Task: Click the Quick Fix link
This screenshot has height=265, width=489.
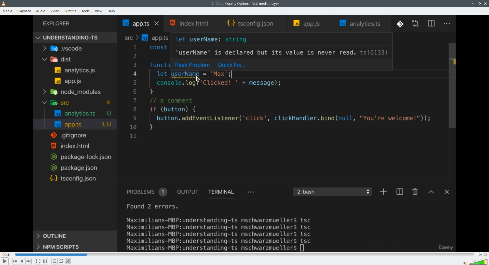Action: [232, 65]
